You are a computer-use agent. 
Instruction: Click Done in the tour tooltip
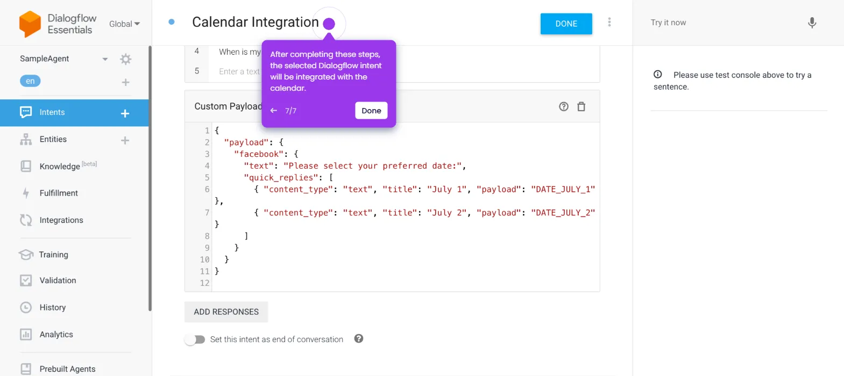[371, 111]
